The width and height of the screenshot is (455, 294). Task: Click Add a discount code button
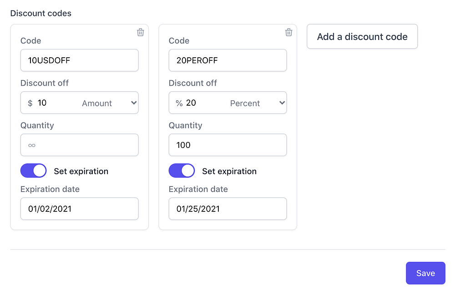pos(362,37)
